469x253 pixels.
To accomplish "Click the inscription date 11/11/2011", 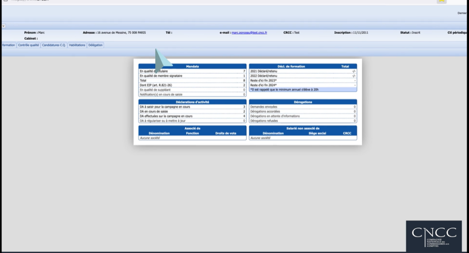I will (361, 33).
